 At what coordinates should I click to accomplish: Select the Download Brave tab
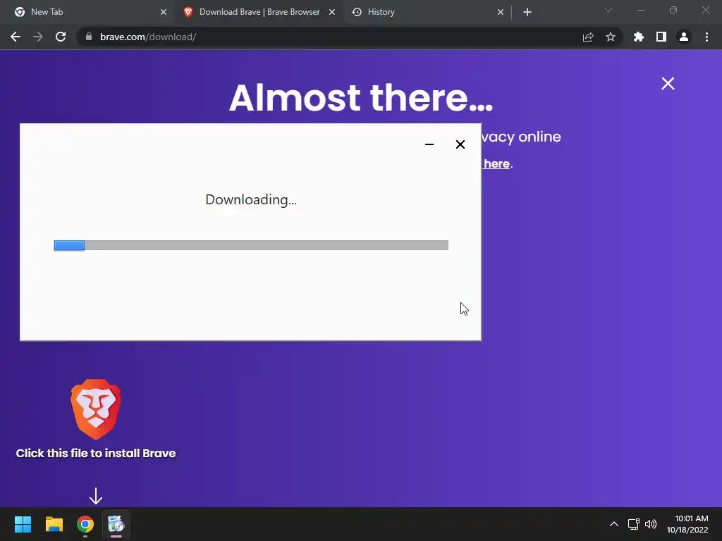pos(259,12)
